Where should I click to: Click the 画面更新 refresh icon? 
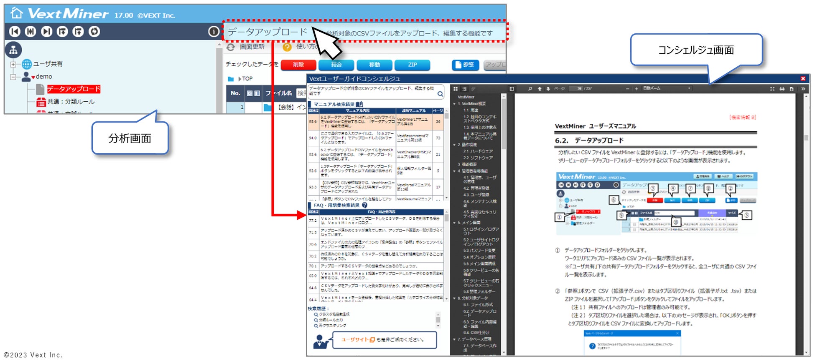click(231, 47)
